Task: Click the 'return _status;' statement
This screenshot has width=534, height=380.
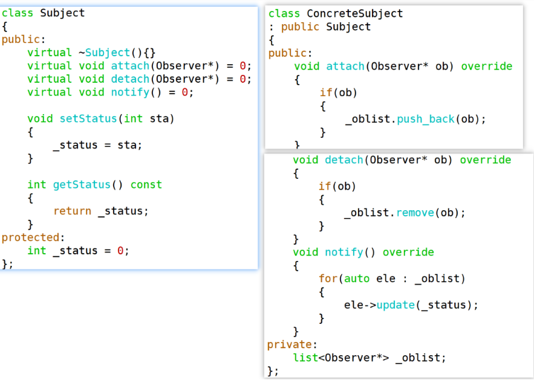Action: pos(101,211)
